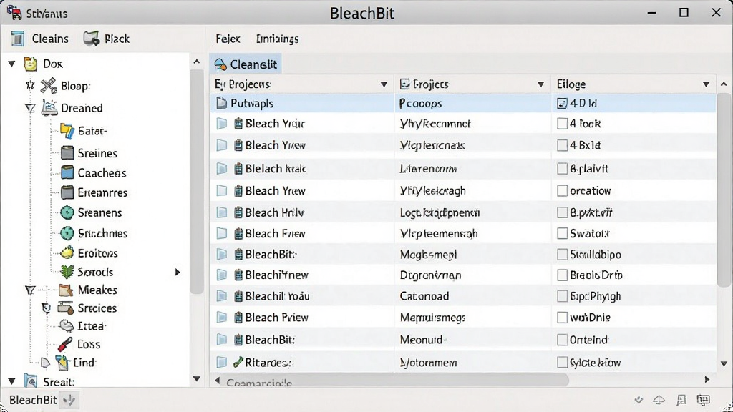Select the Sater folder icon
Image resolution: width=733 pixels, height=412 pixels.
coord(67,132)
